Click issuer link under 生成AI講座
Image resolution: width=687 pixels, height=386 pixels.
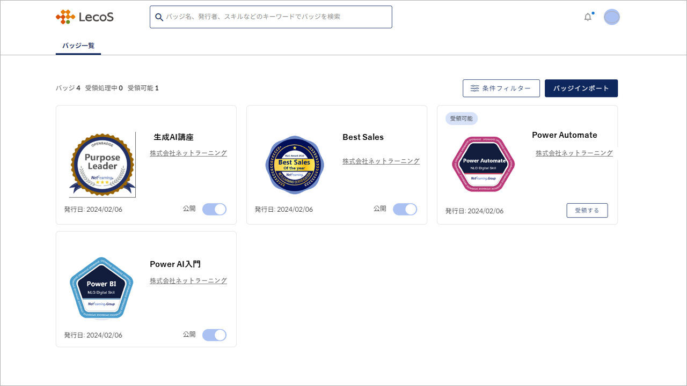point(188,153)
